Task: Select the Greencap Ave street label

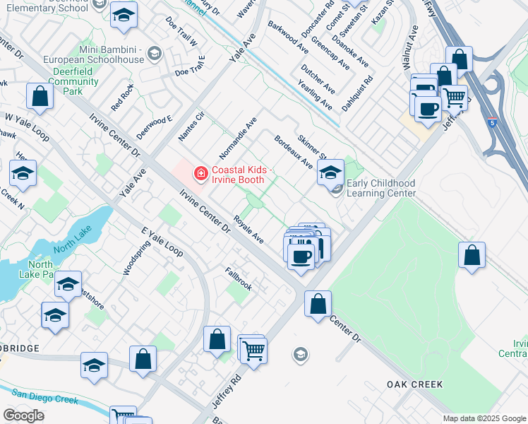Action: pos(330,53)
